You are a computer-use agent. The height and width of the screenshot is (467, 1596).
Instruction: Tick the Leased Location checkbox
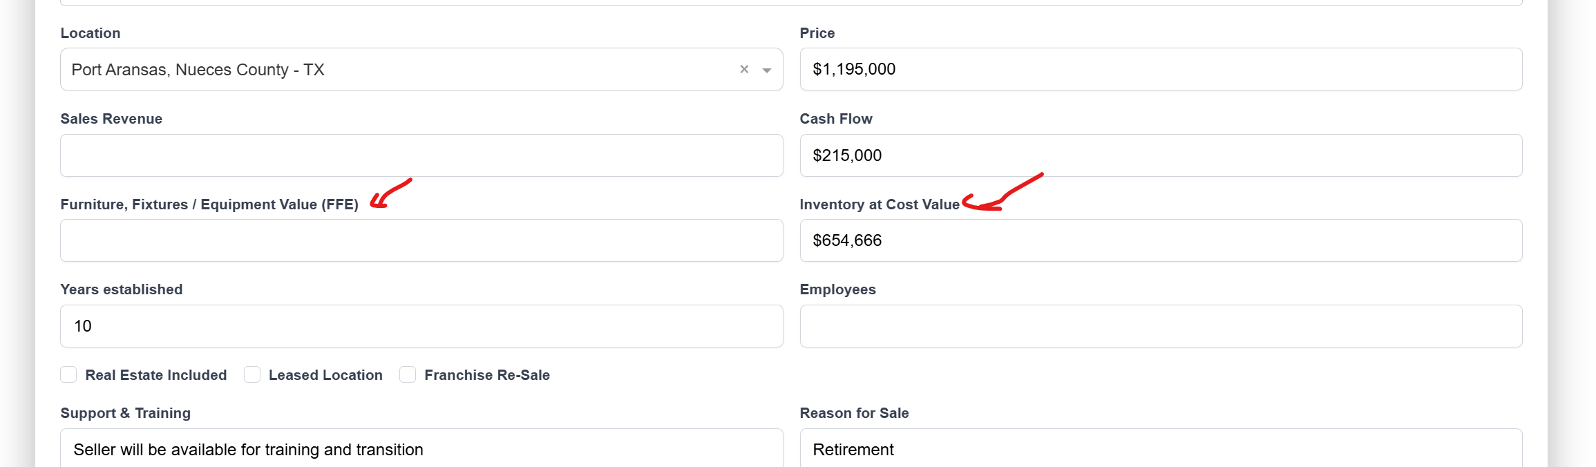tap(252, 374)
